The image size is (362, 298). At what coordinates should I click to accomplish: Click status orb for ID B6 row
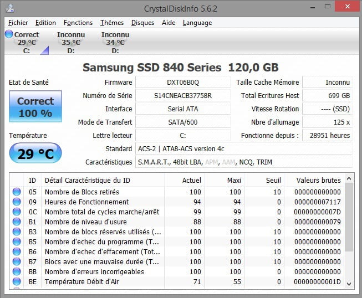pyautogui.click(x=17, y=251)
